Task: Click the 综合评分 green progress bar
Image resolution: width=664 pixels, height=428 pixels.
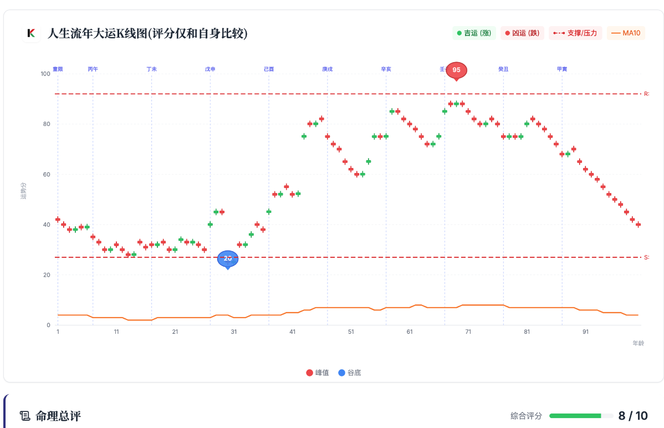Action: tap(575, 416)
